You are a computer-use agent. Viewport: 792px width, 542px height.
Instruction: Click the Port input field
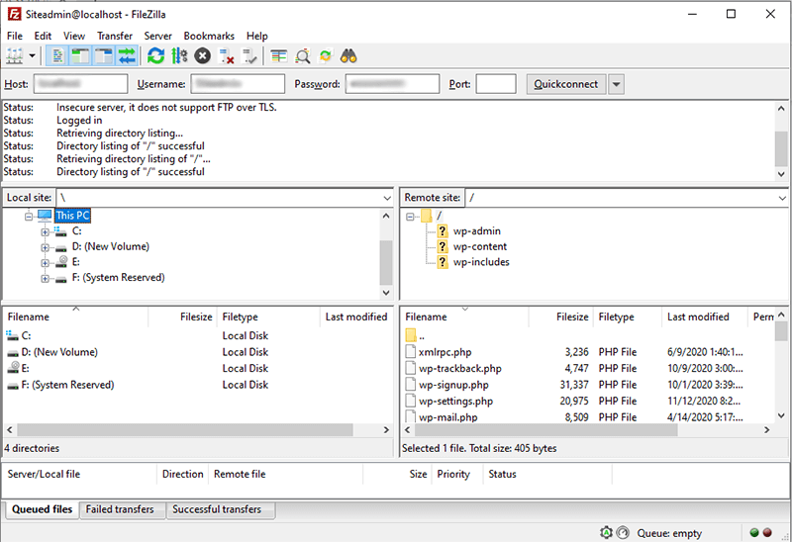tap(496, 84)
